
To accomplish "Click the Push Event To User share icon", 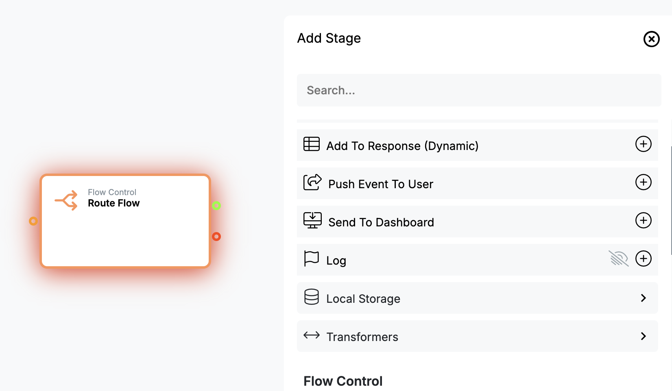I will coord(312,182).
